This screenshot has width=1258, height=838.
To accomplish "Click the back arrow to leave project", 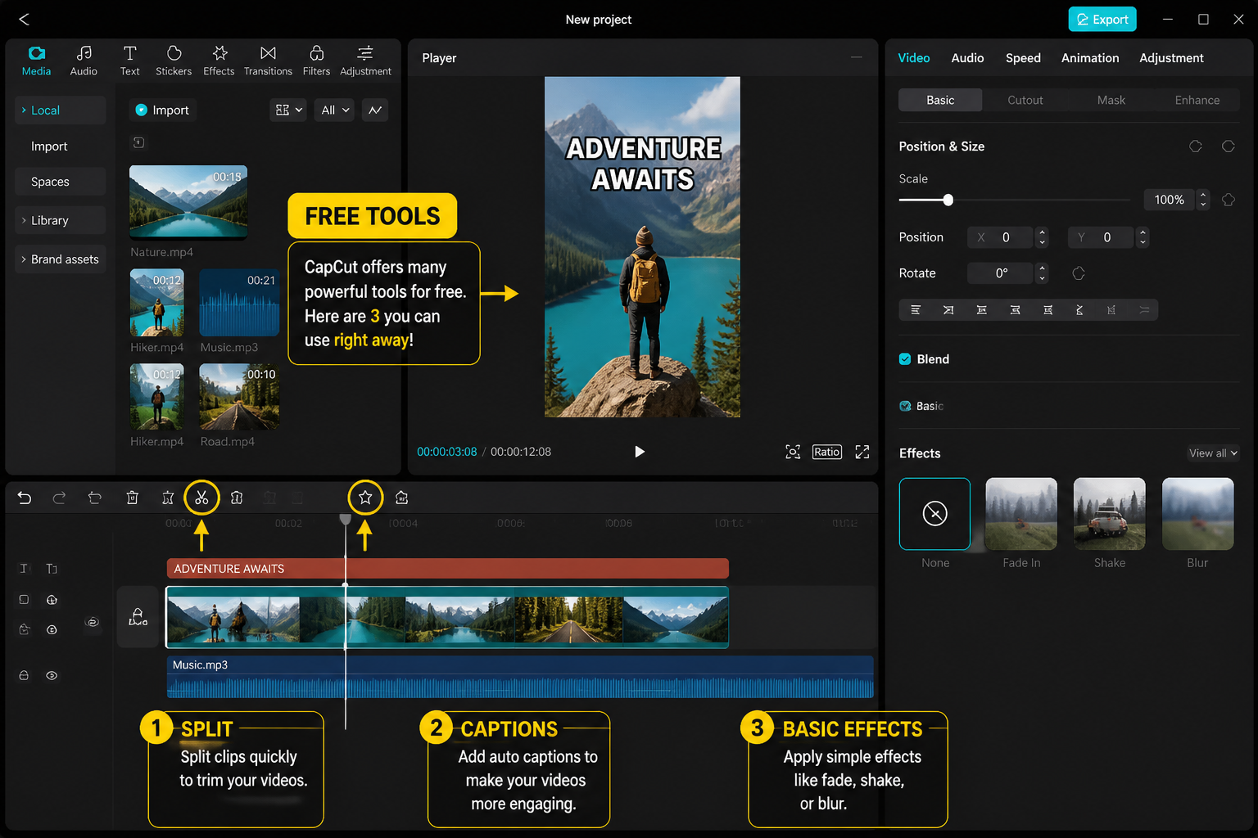I will (24, 19).
